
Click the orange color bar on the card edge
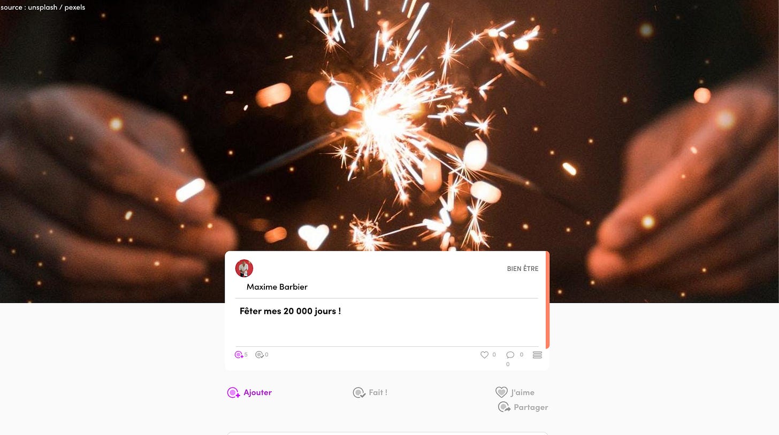[x=547, y=300]
